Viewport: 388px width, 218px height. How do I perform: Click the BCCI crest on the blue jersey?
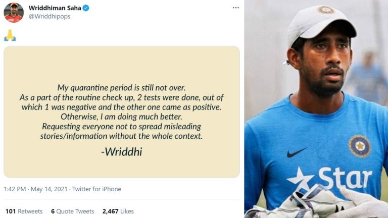[359, 146]
